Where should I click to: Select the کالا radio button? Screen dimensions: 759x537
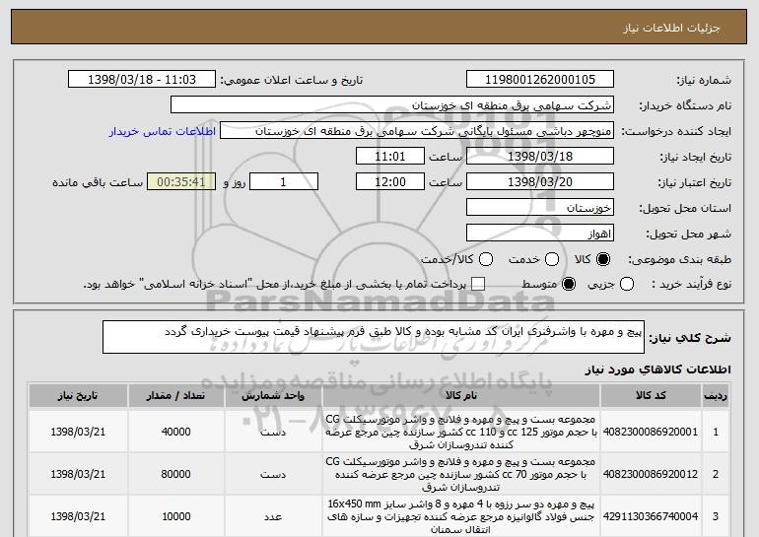604,259
